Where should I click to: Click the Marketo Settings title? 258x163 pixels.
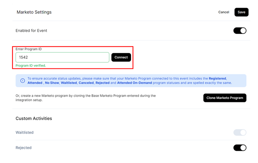pos(34,12)
